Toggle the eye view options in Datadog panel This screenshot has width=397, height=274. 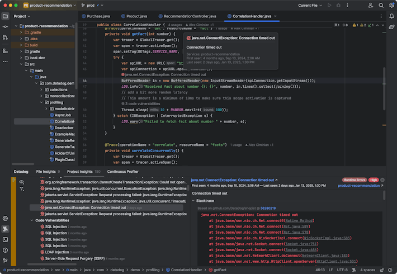click(x=22, y=182)
